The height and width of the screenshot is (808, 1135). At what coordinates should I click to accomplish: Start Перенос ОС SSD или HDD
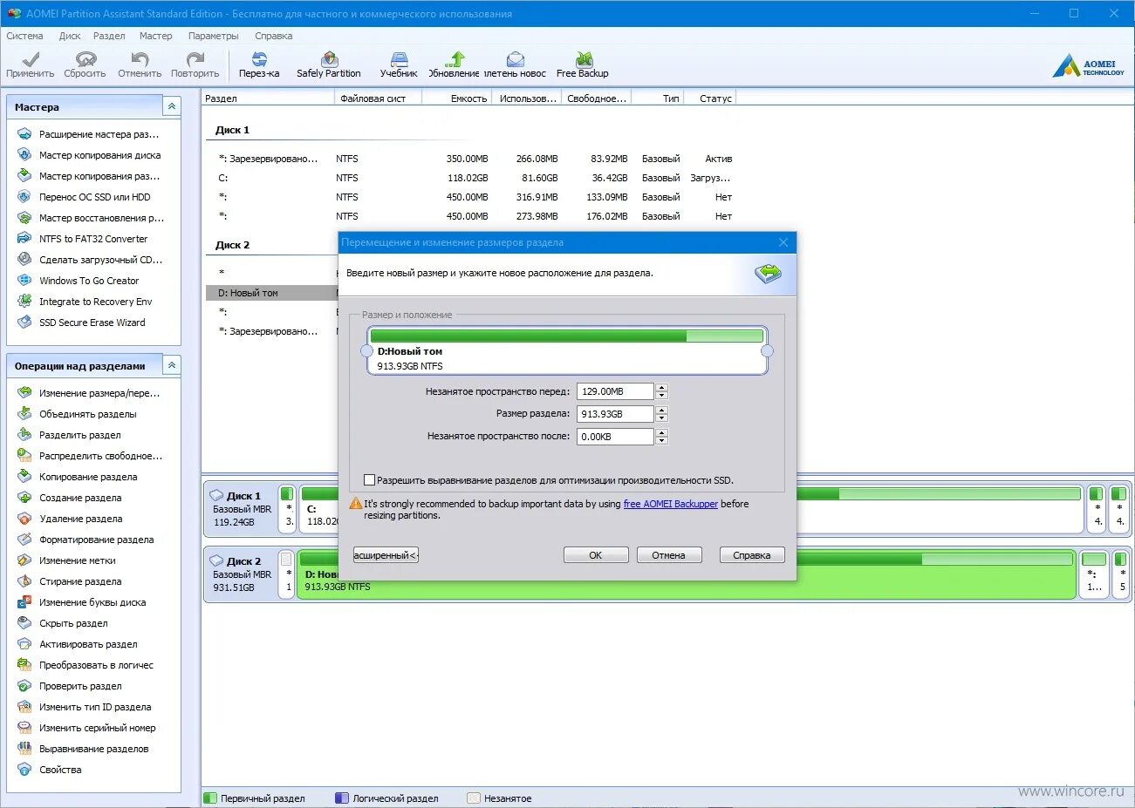pyautogui.click(x=94, y=197)
